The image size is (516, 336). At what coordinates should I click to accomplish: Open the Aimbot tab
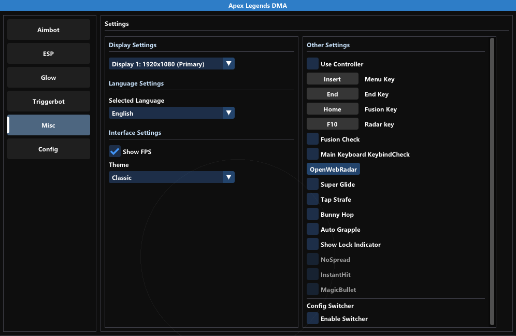[49, 30]
